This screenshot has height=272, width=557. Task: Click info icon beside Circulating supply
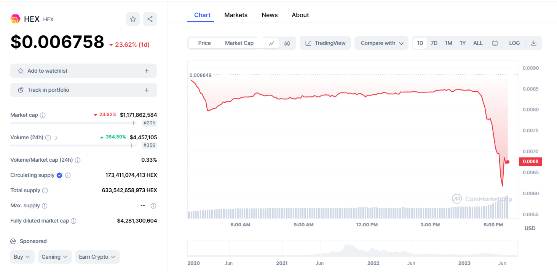[x=68, y=175]
